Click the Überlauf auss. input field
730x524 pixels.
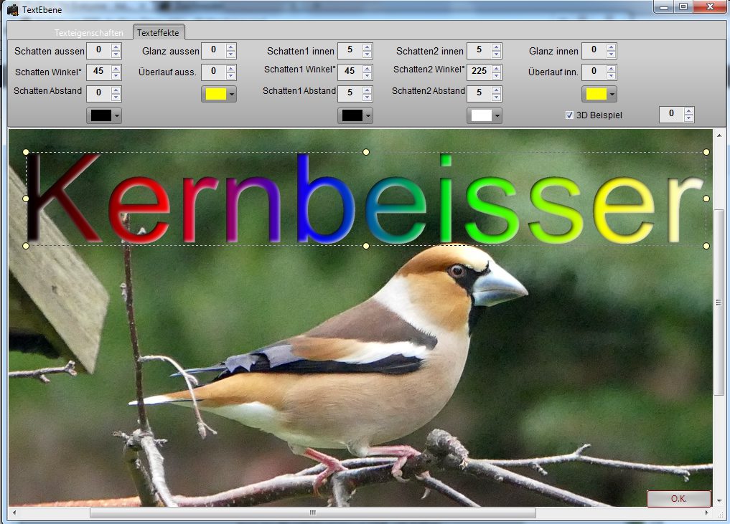pyautogui.click(x=212, y=72)
